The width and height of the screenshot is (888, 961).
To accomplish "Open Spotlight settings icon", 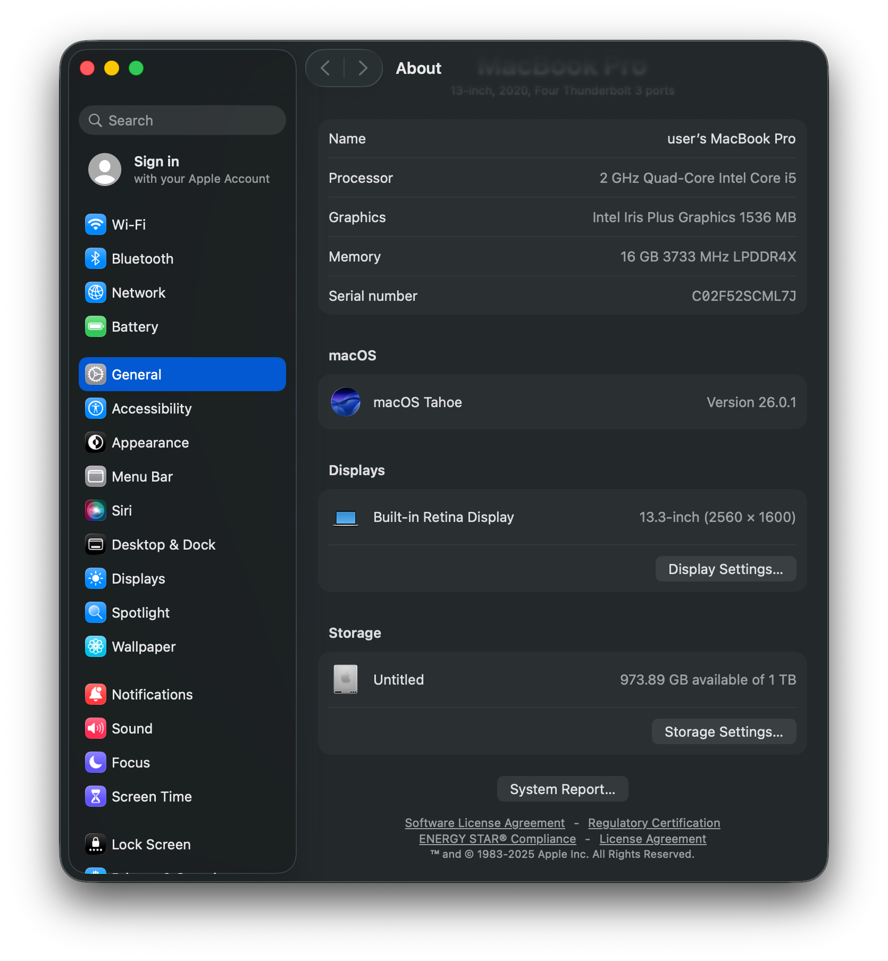I will [96, 612].
